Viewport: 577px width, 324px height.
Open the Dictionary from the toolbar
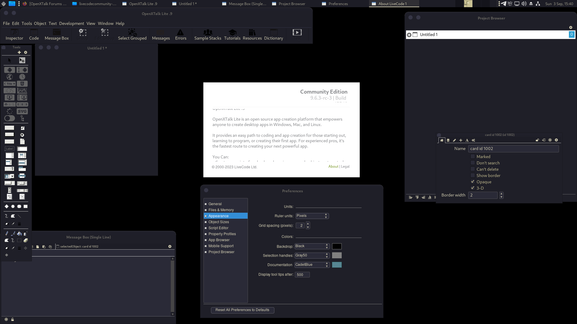click(x=273, y=35)
